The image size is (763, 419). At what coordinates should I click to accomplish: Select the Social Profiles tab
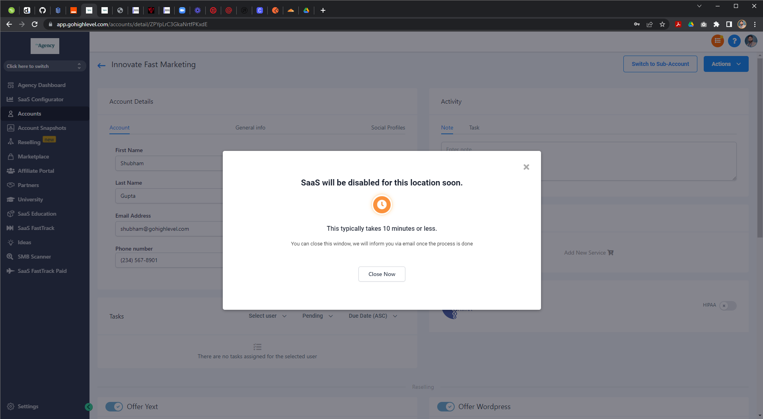point(388,127)
